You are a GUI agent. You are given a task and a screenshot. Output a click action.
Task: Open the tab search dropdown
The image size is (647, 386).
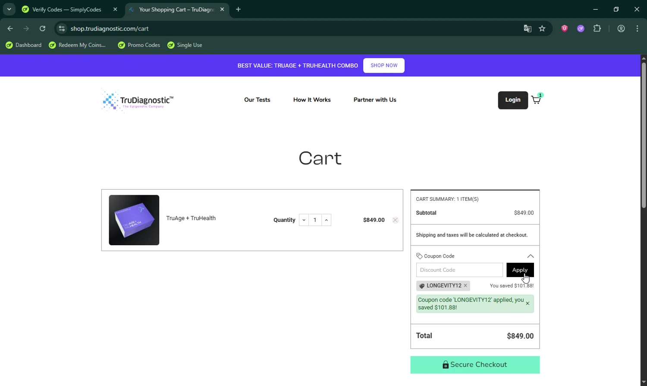pyautogui.click(x=9, y=9)
